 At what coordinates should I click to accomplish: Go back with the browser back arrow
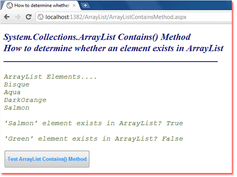click(x=7, y=17)
